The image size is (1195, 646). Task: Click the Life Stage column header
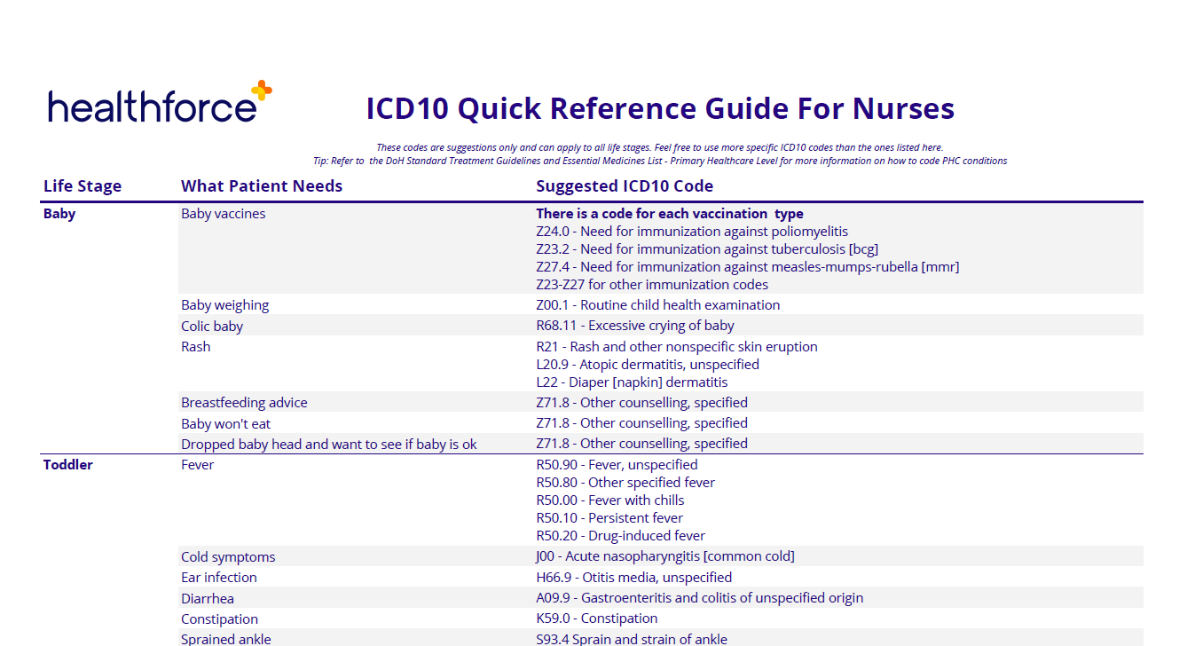coord(83,185)
